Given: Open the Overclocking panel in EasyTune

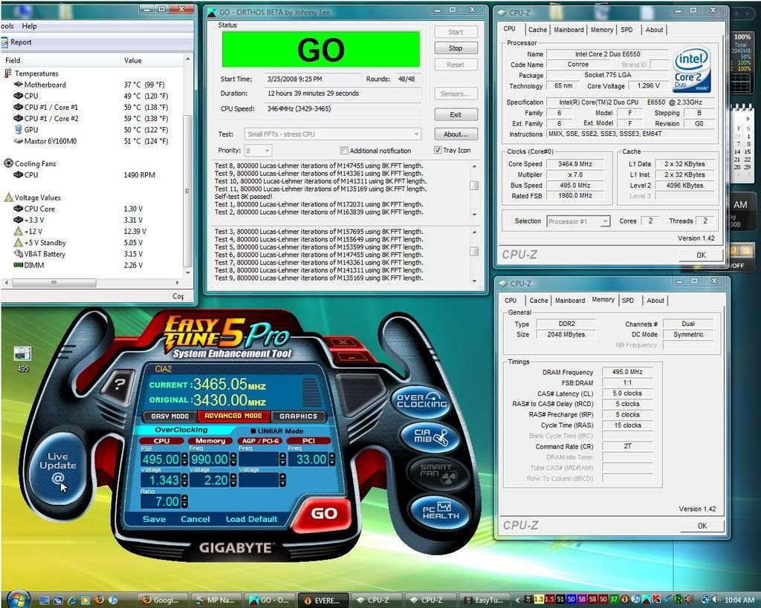Looking at the screenshot, I should pyautogui.click(x=420, y=402).
